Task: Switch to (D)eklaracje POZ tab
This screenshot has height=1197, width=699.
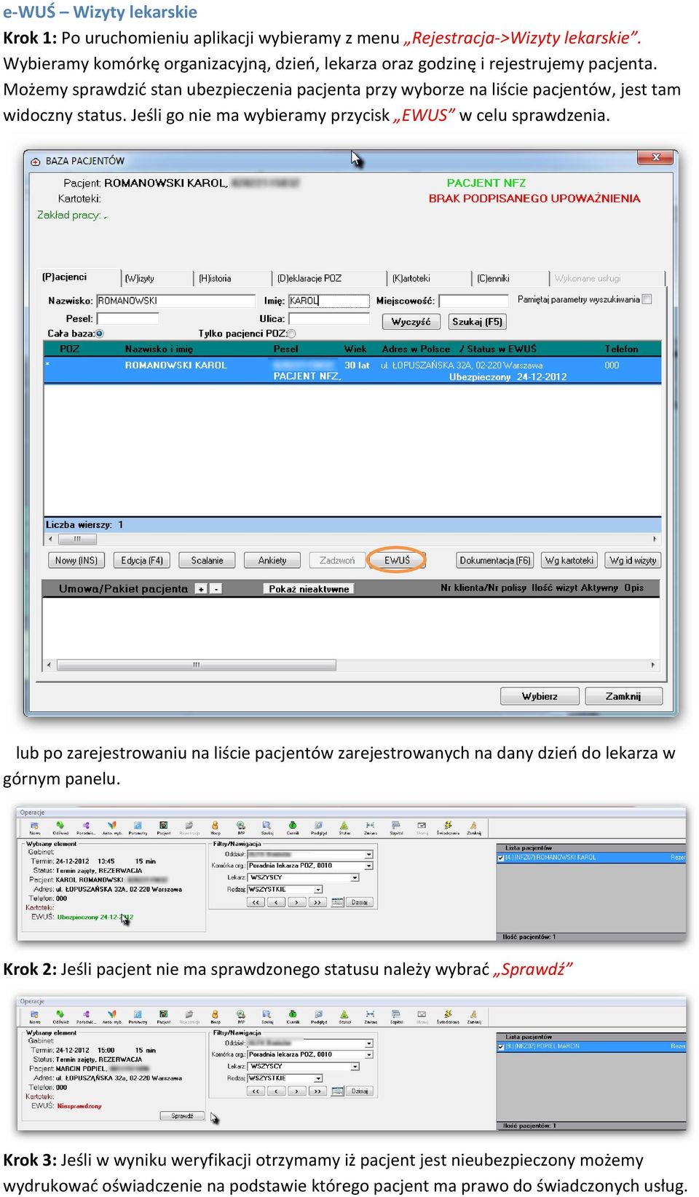Action: coord(329,278)
